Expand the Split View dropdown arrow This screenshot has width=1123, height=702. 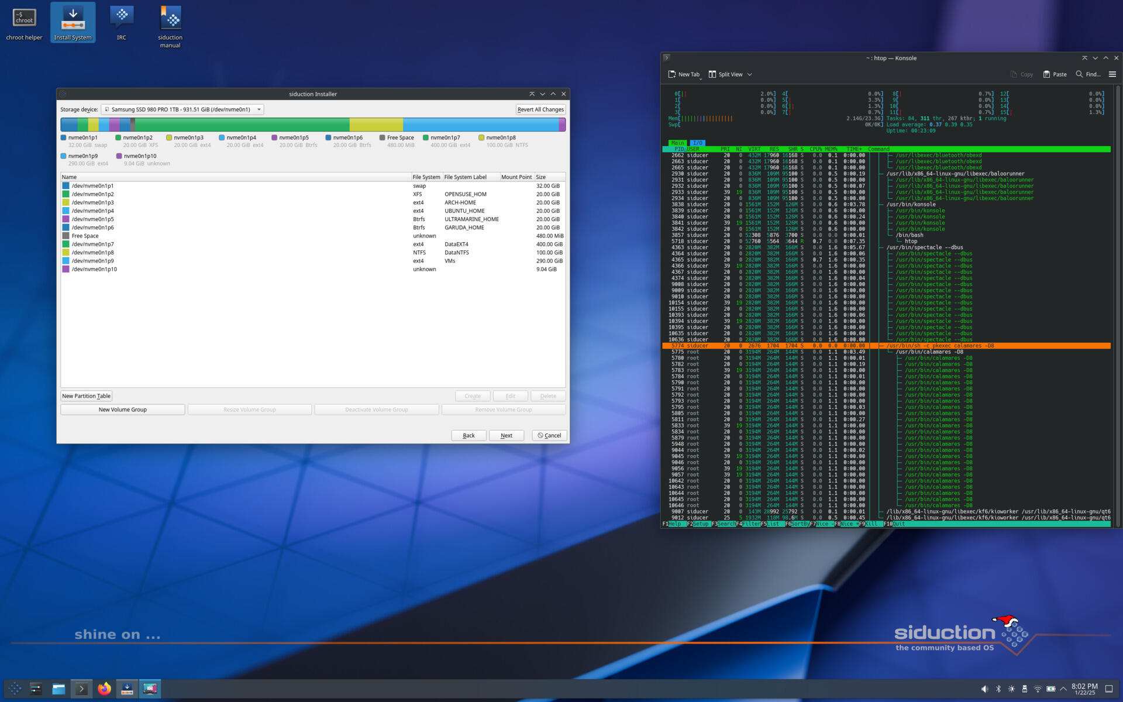point(750,74)
